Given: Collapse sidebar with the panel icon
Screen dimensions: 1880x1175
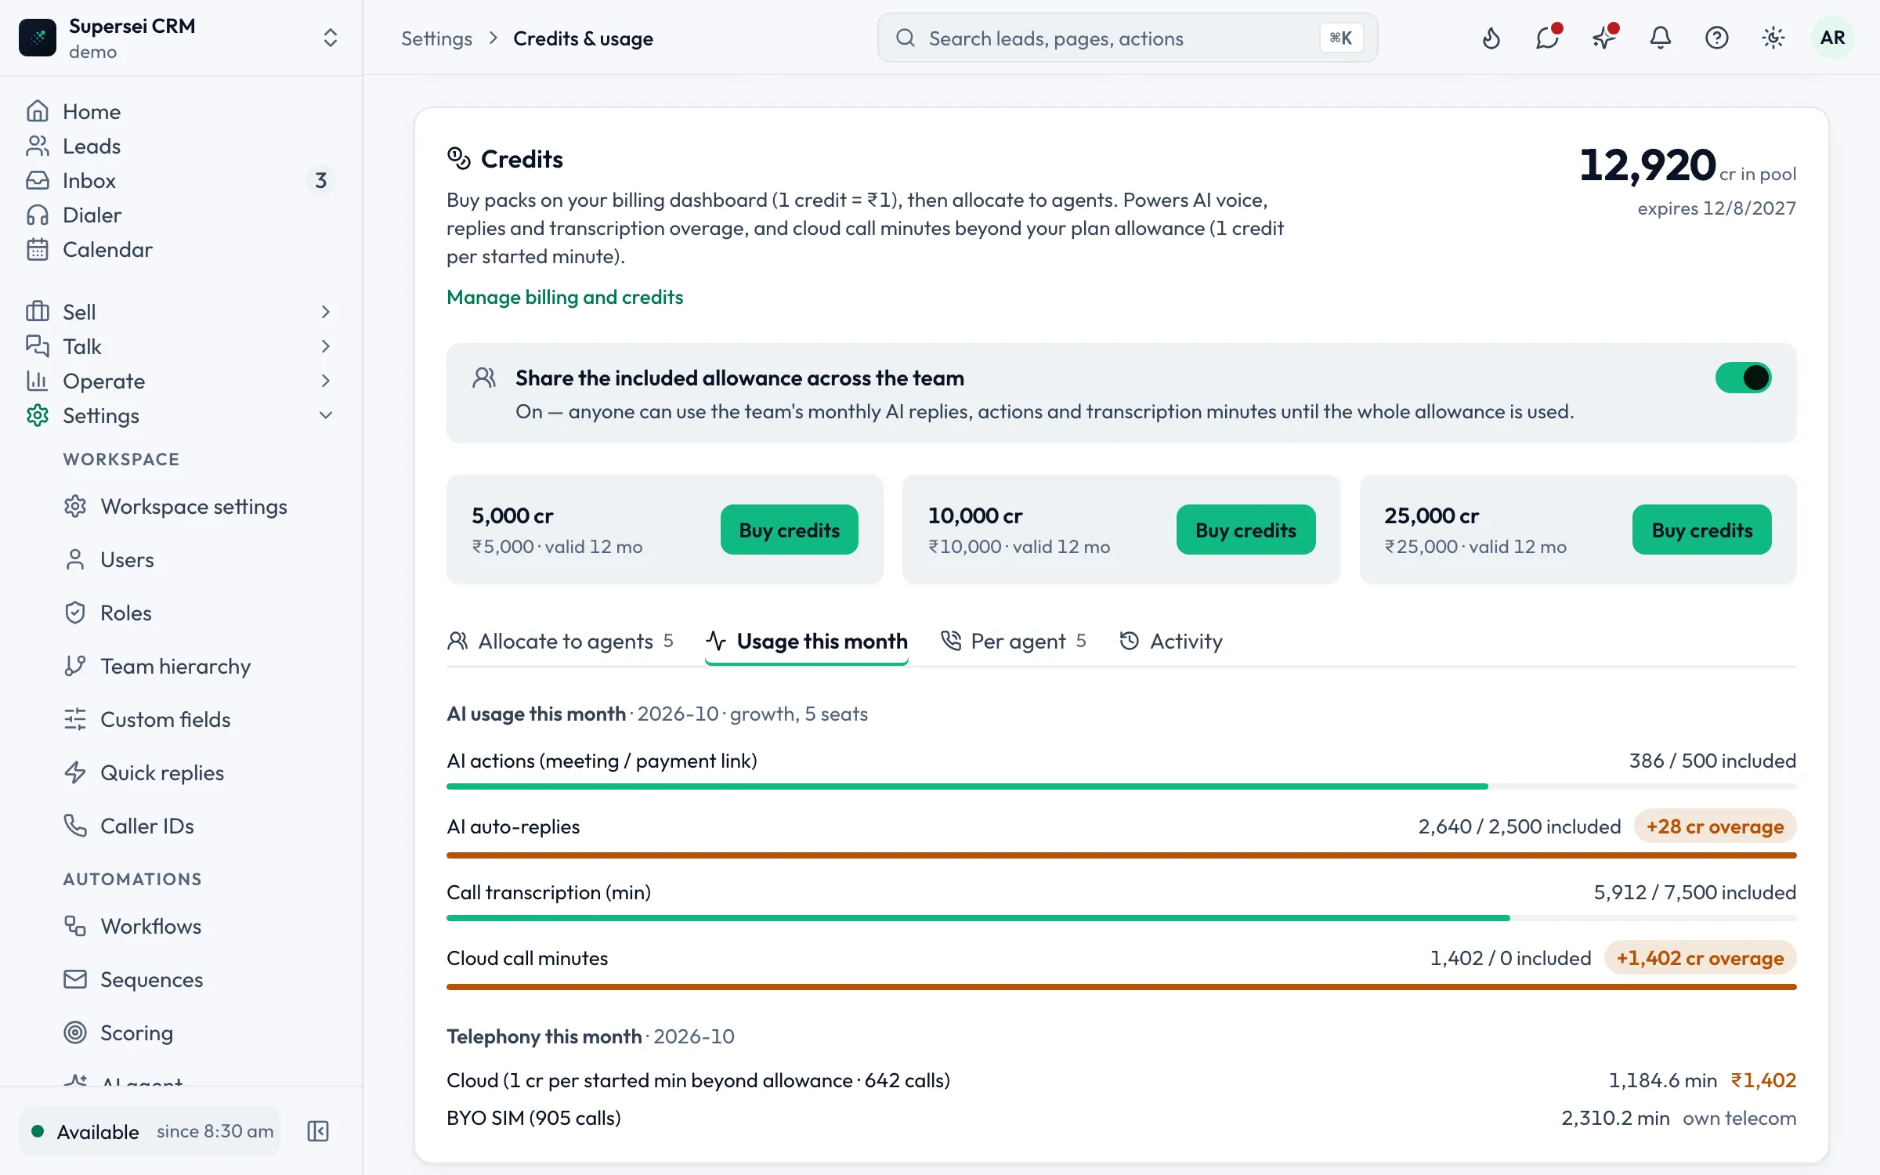Looking at the screenshot, I should coord(318,1131).
